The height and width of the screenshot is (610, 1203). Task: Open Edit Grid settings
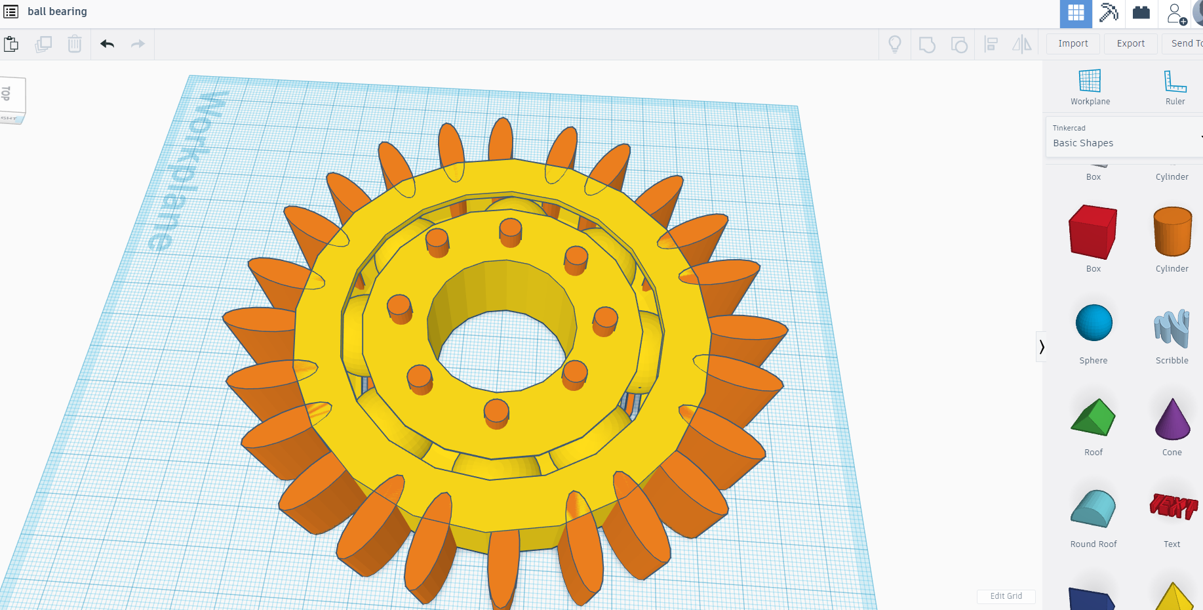tap(1006, 596)
